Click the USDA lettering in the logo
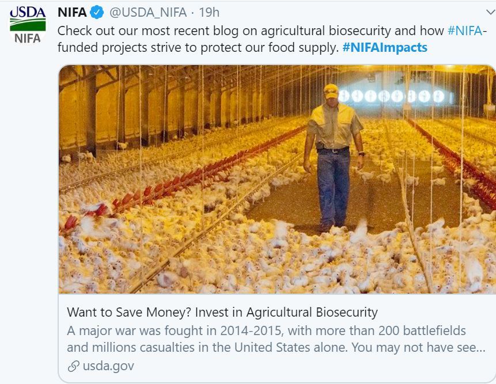Screen dimensions: 496x384 tap(27, 13)
